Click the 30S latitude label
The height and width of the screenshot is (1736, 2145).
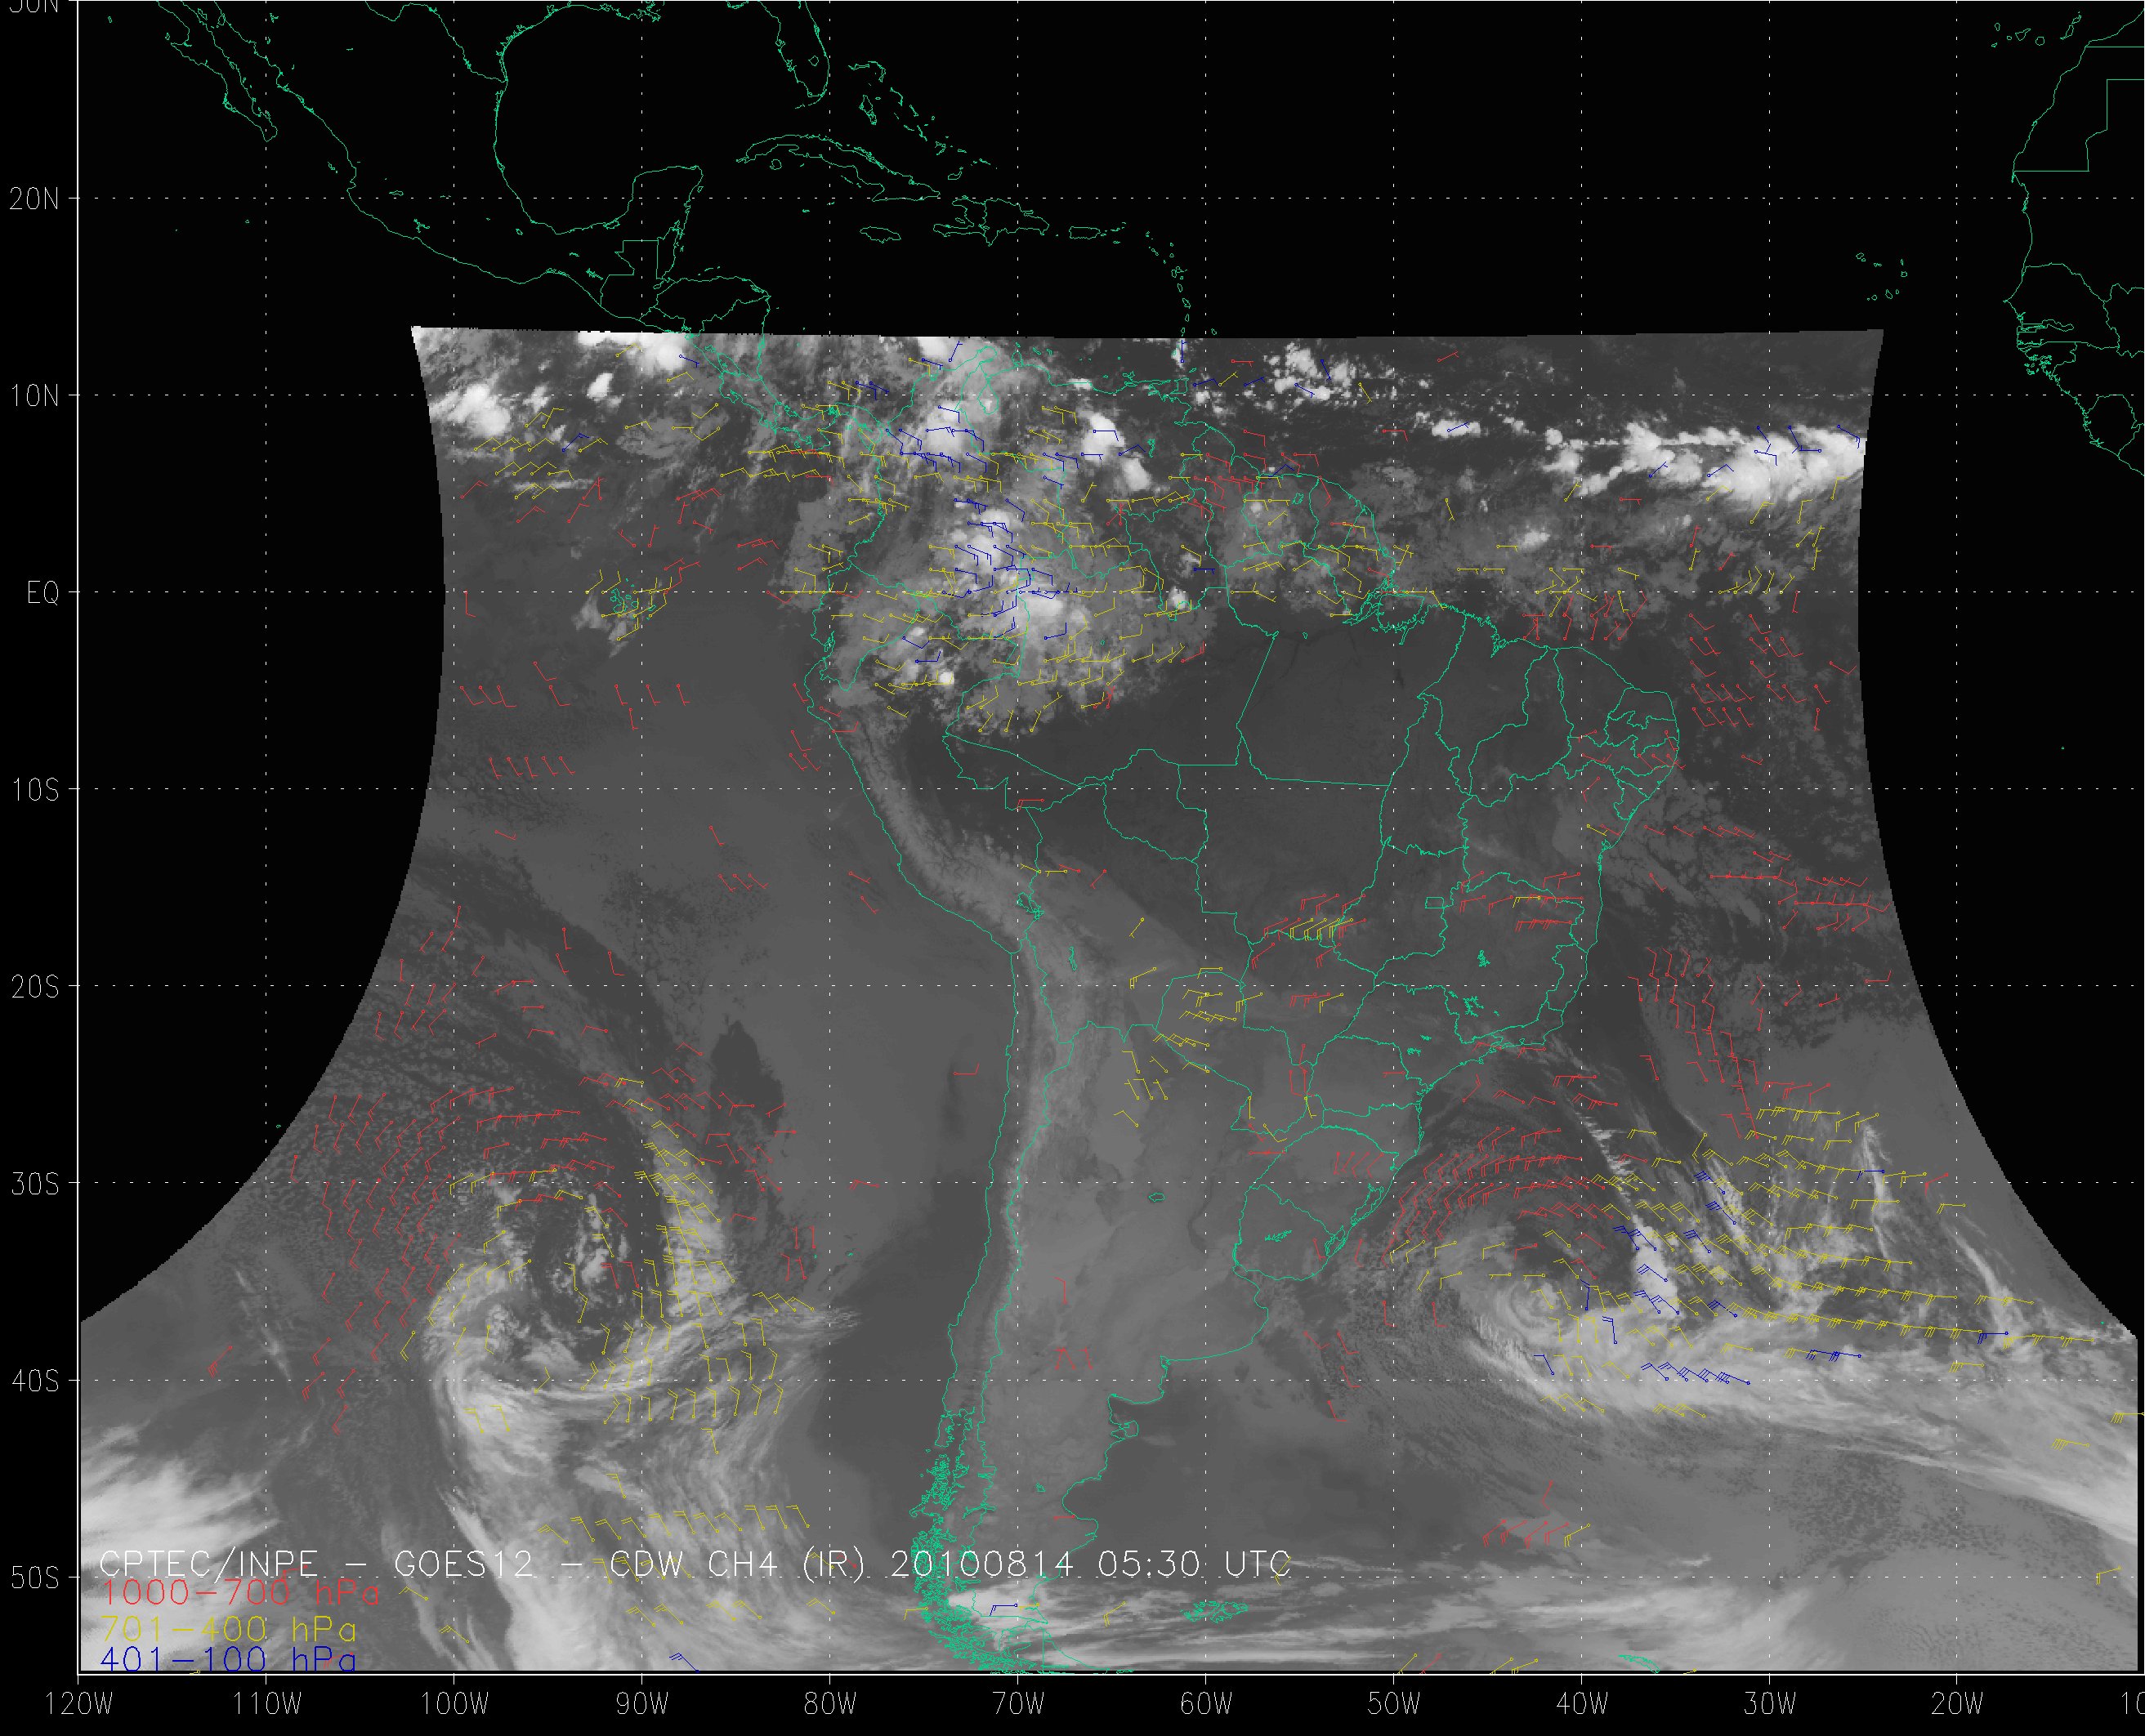(x=34, y=1184)
